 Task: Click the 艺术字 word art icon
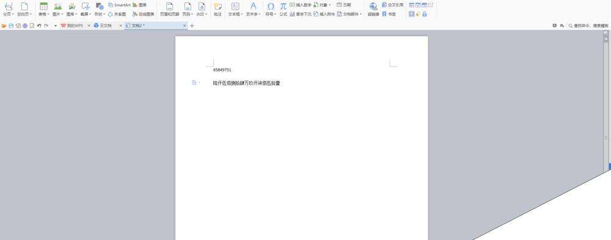[x=254, y=6]
